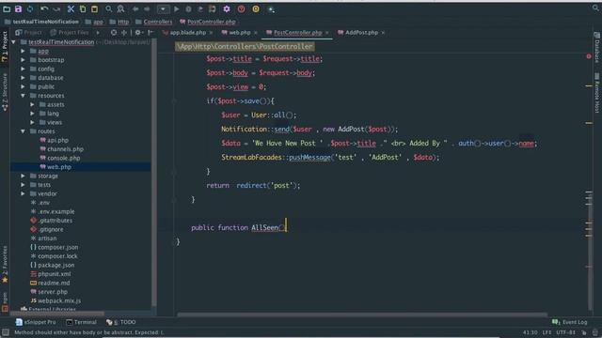Navigate forward with the right arrow
This screenshot has height=338, width=602.
point(147,8)
